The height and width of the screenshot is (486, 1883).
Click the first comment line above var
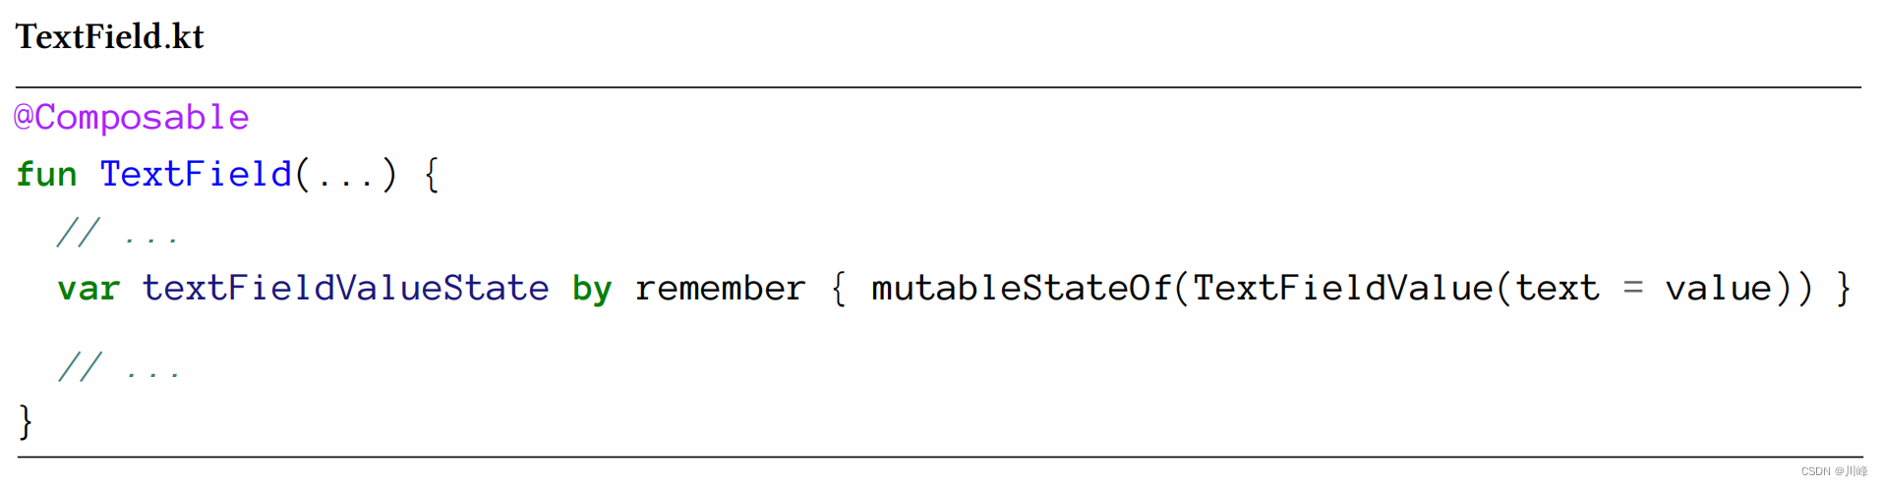118,234
